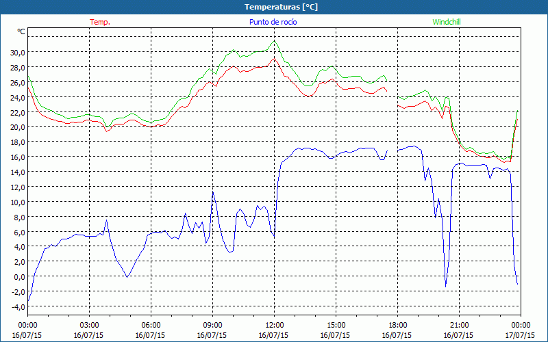
Task: Click the 4,0 y-axis value
Action: click(19, 247)
